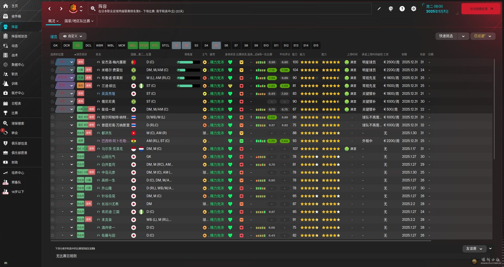Open the help question mark icon

tap(402, 9)
